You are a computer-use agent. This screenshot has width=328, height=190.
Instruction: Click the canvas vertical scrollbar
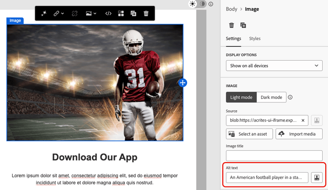202,100
